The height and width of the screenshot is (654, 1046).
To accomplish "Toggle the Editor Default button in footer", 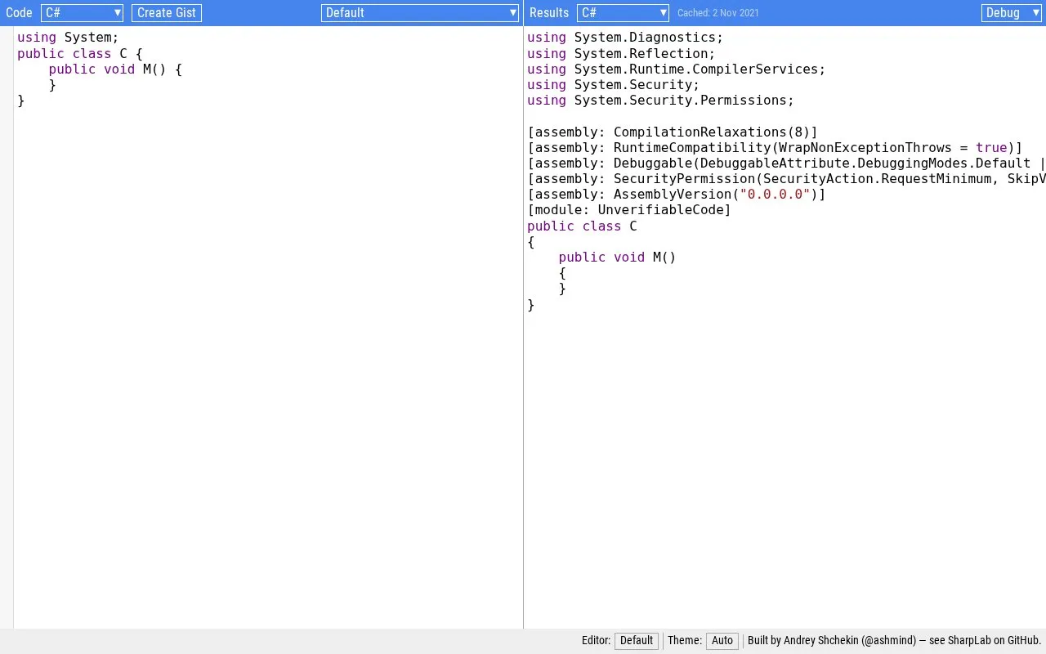I will click(x=637, y=641).
